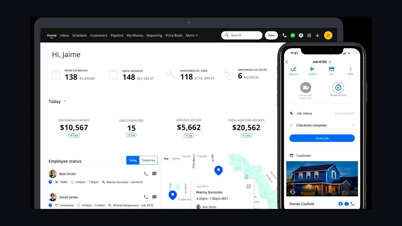
Task: Open Reporting tab
Action: [x=154, y=35]
